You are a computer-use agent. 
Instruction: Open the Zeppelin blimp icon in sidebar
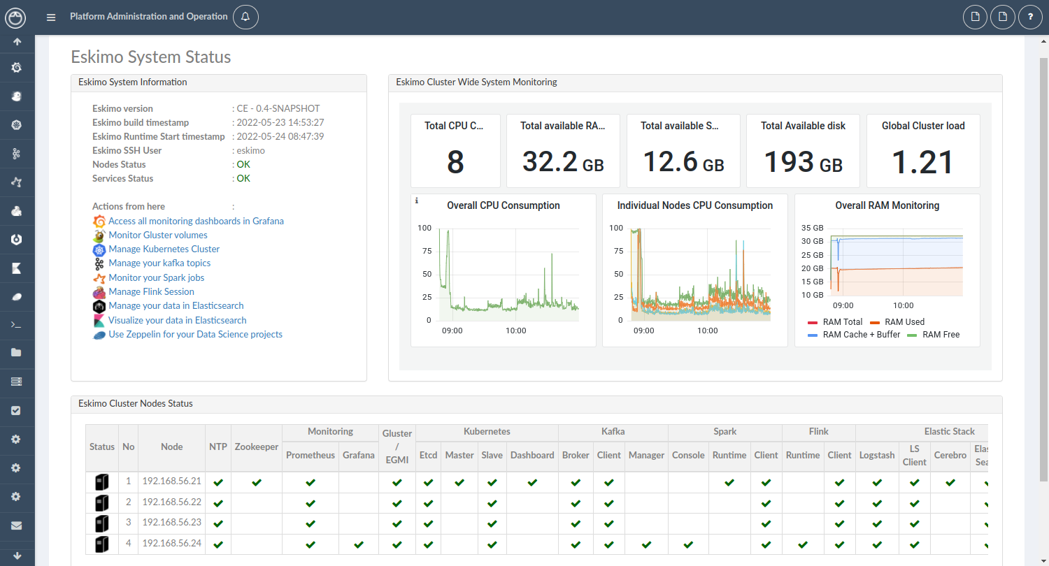pyautogui.click(x=17, y=297)
